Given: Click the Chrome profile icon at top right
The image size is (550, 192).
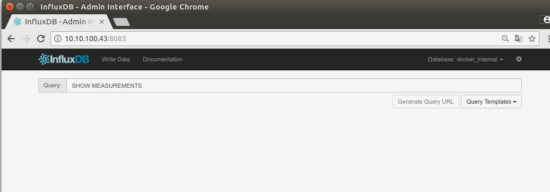Looking at the screenshot, I should coord(545,20).
